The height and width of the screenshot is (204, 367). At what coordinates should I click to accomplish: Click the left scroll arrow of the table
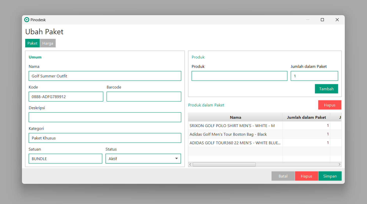tap(190, 164)
